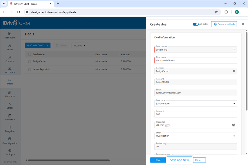This screenshot has width=248, height=165.
Task: Open the Contacts section
Action: pos(10,59)
